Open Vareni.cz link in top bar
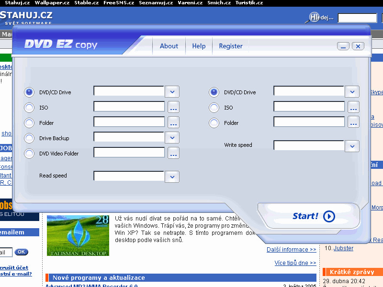The height and width of the screenshot is (287, 383). [x=190, y=3]
